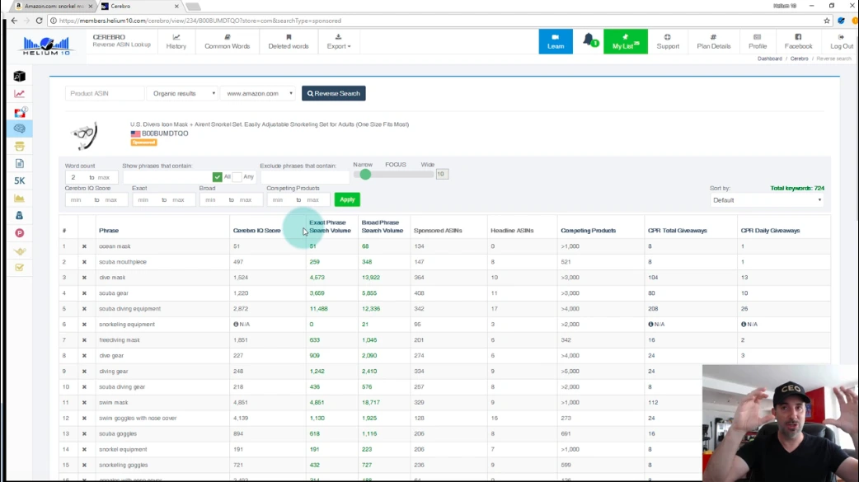The height and width of the screenshot is (482, 859).
Task: Click the Helium 10 logo
Action: [x=46, y=45]
